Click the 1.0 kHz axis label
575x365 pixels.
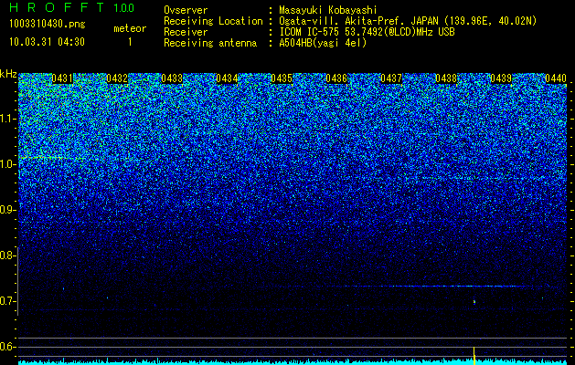8,164
